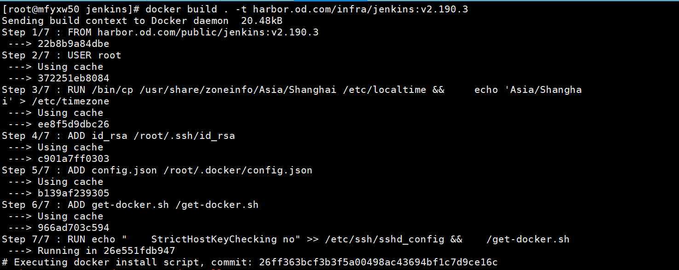Click the Step 1/7 FROM line
Screen dimensions: 679x270
pyautogui.click(x=160, y=32)
